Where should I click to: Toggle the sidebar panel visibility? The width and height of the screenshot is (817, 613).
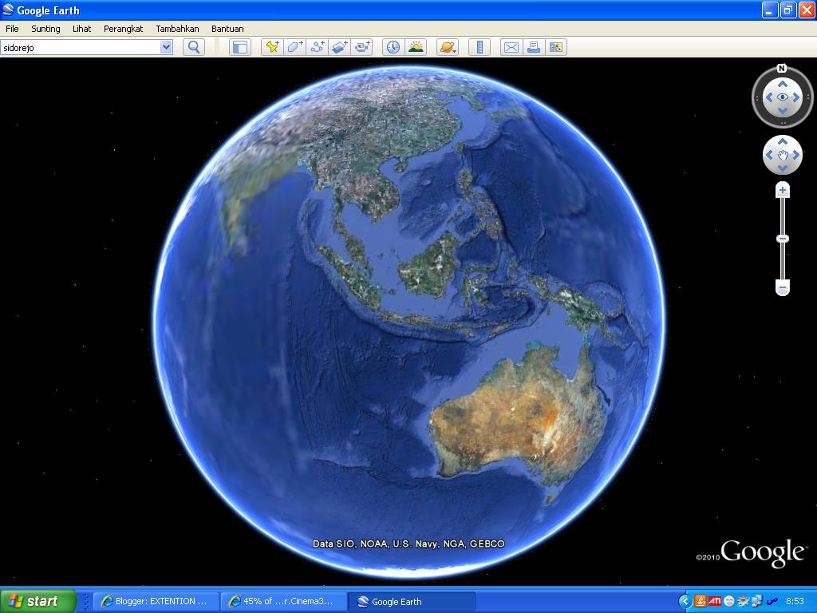tap(241, 47)
